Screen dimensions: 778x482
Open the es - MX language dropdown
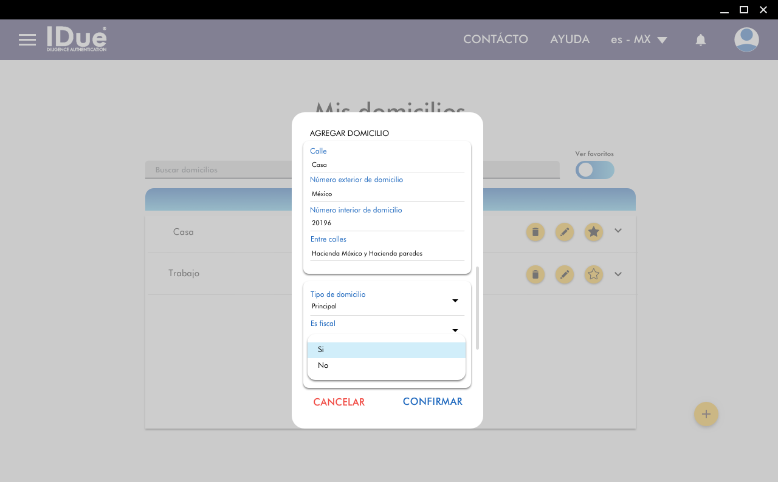(639, 40)
